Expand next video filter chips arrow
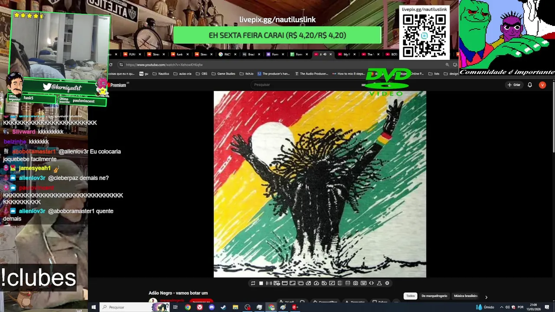Image resolution: width=555 pixels, height=312 pixels. click(486, 297)
